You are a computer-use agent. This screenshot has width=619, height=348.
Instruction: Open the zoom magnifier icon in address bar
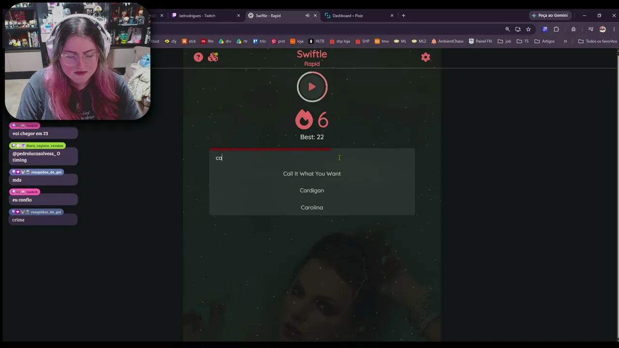click(507, 29)
